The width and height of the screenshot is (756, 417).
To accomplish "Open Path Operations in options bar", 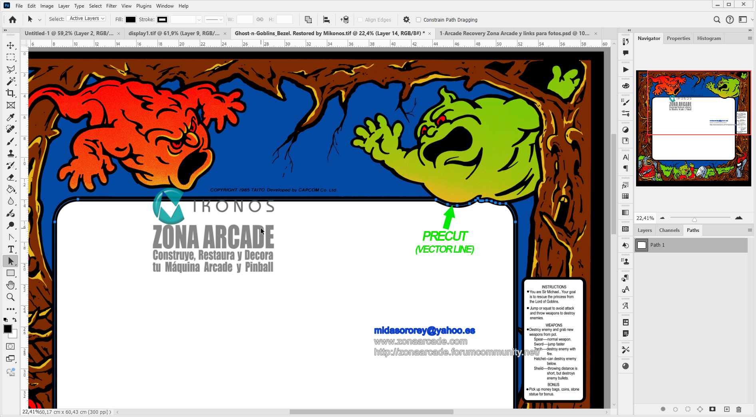I will (x=308, y=20).
